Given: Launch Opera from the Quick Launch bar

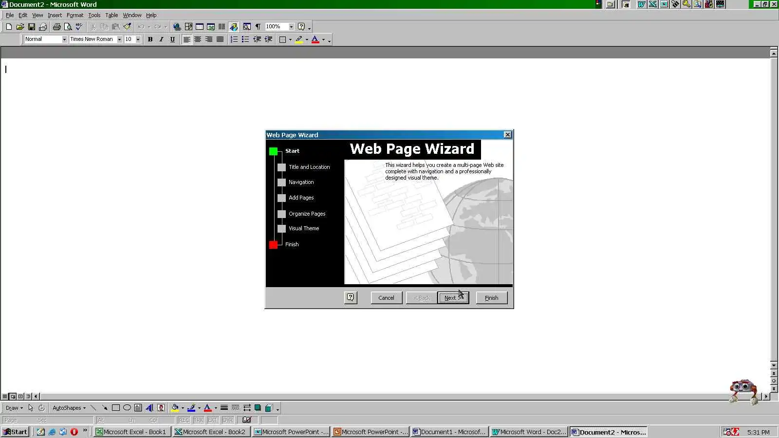Looking at the screenshot, I should click(x=74, y=432).
